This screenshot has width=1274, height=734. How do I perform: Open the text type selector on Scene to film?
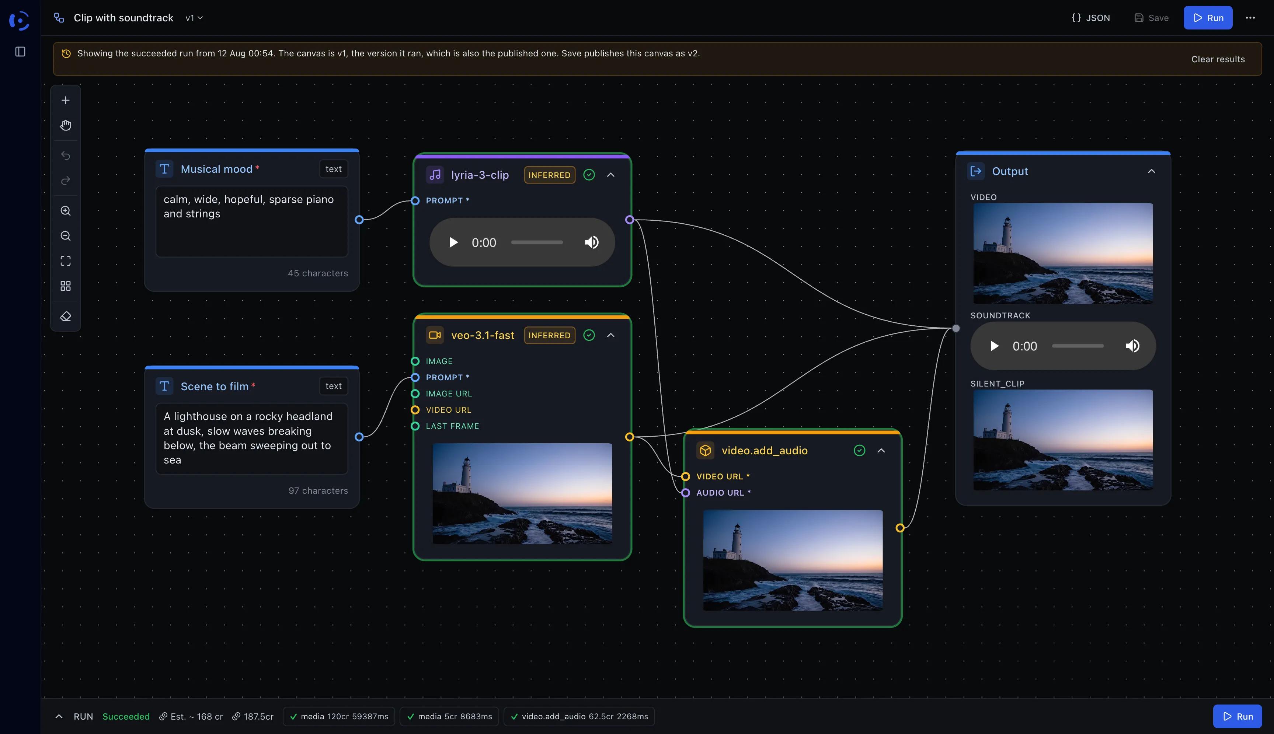pyautogui.click(x=333, y=386)
